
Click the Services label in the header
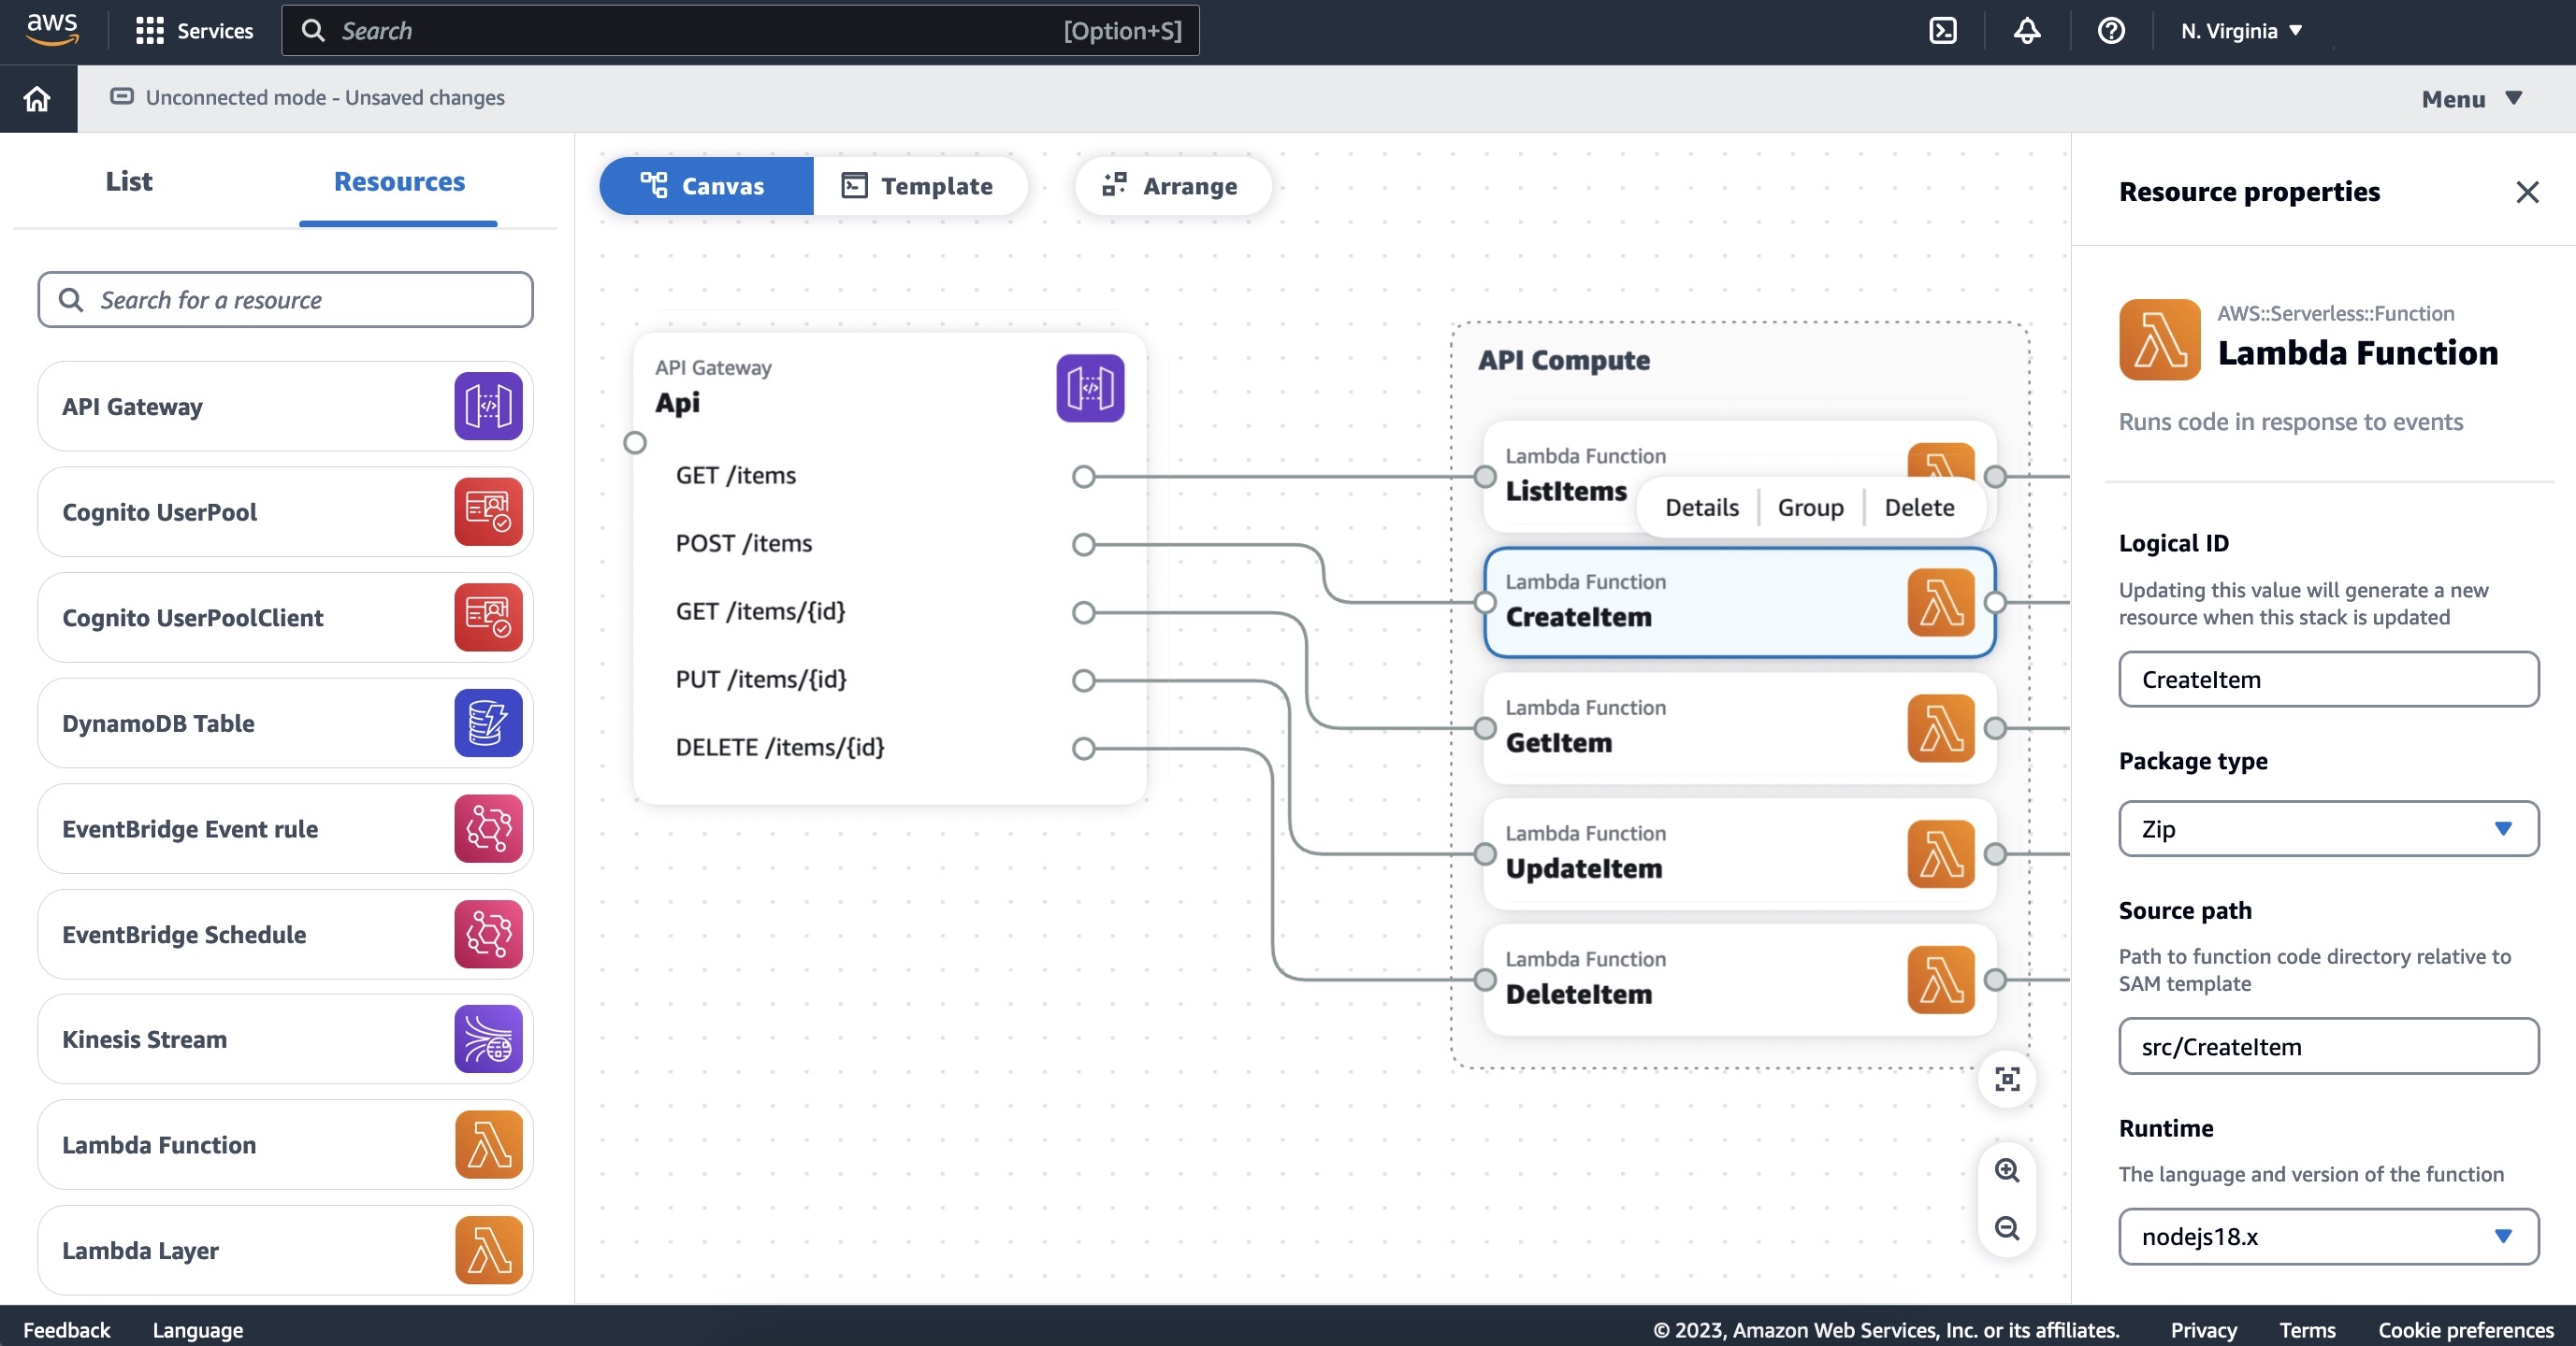[215, 31]
